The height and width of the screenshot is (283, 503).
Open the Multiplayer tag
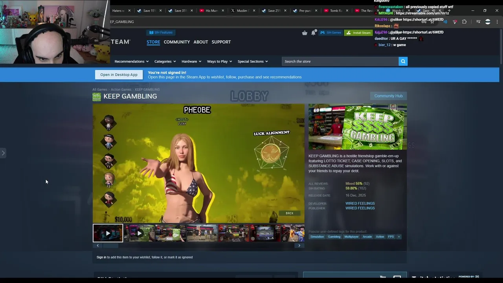tap(351, 237)
